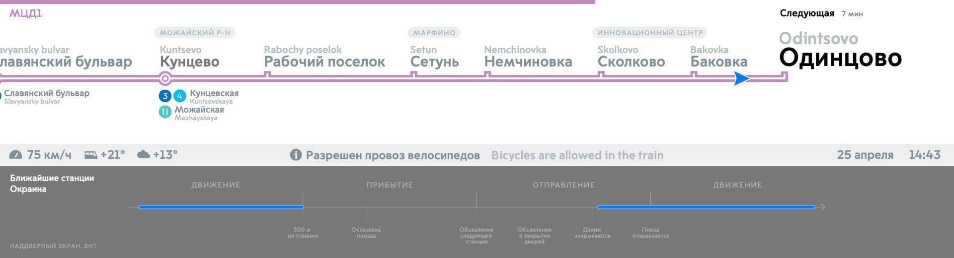The image size is (954, 258).
Task: Click the Сколково station name
Action: (631, 62)
